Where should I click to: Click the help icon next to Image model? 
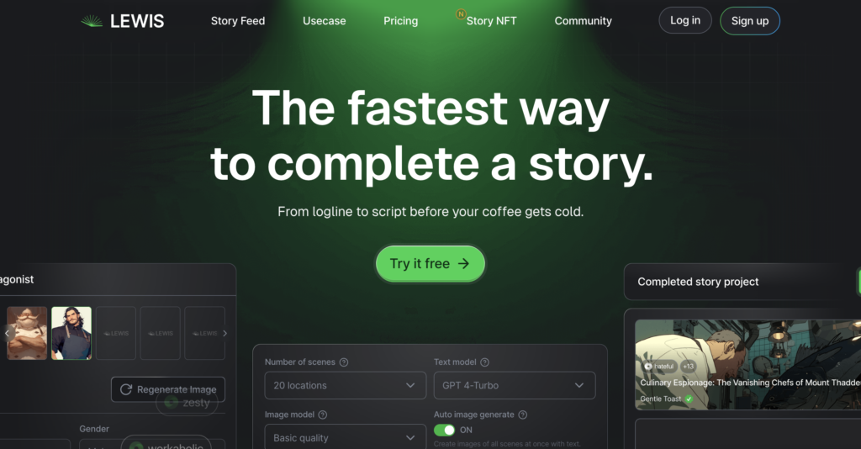pos(323,415)
